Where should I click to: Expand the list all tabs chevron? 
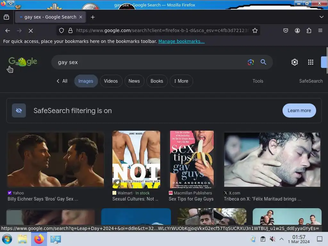coord(322,17)
